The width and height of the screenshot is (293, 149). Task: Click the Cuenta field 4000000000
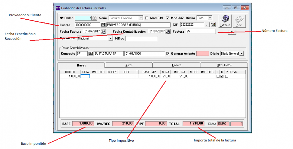click(87, 25)
